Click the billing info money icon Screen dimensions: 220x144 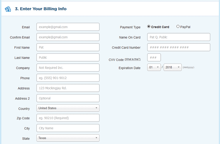coord(8,9)
